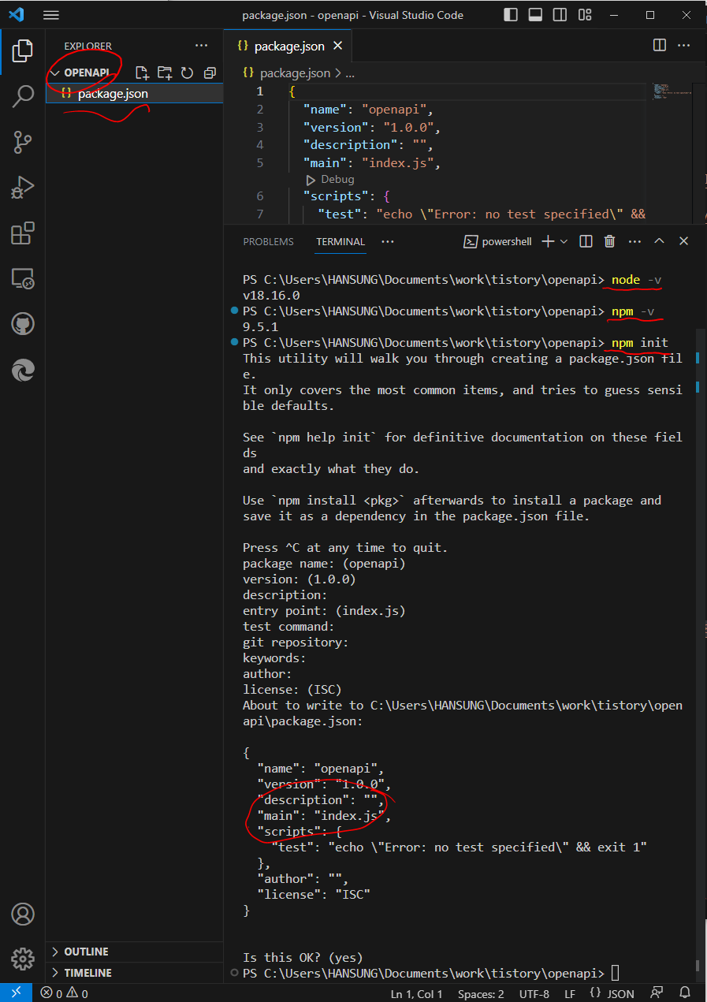
Task: Open Explorer views and more actions menu
Action: [x=202, y=46]
